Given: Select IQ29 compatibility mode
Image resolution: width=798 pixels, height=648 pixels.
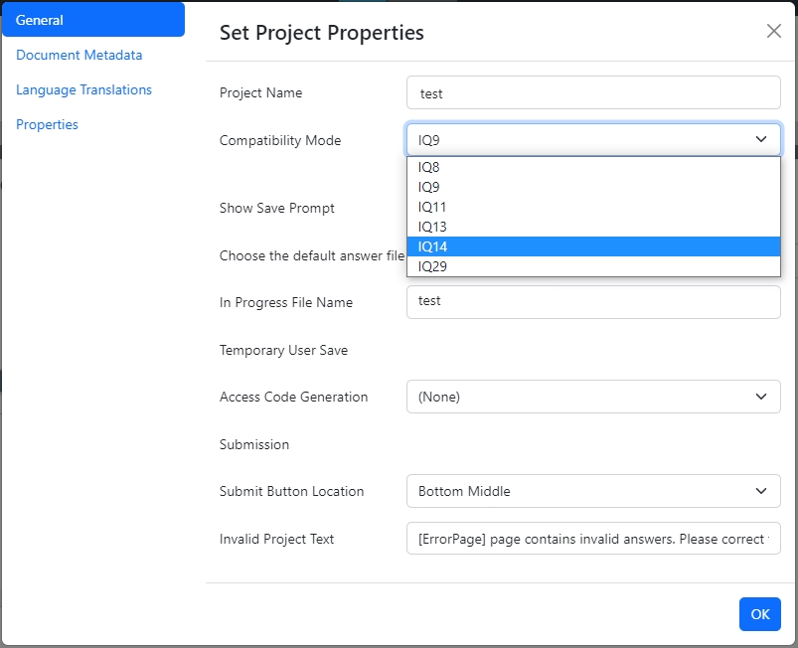Looking at the screenshot, I should coord(593,266).
